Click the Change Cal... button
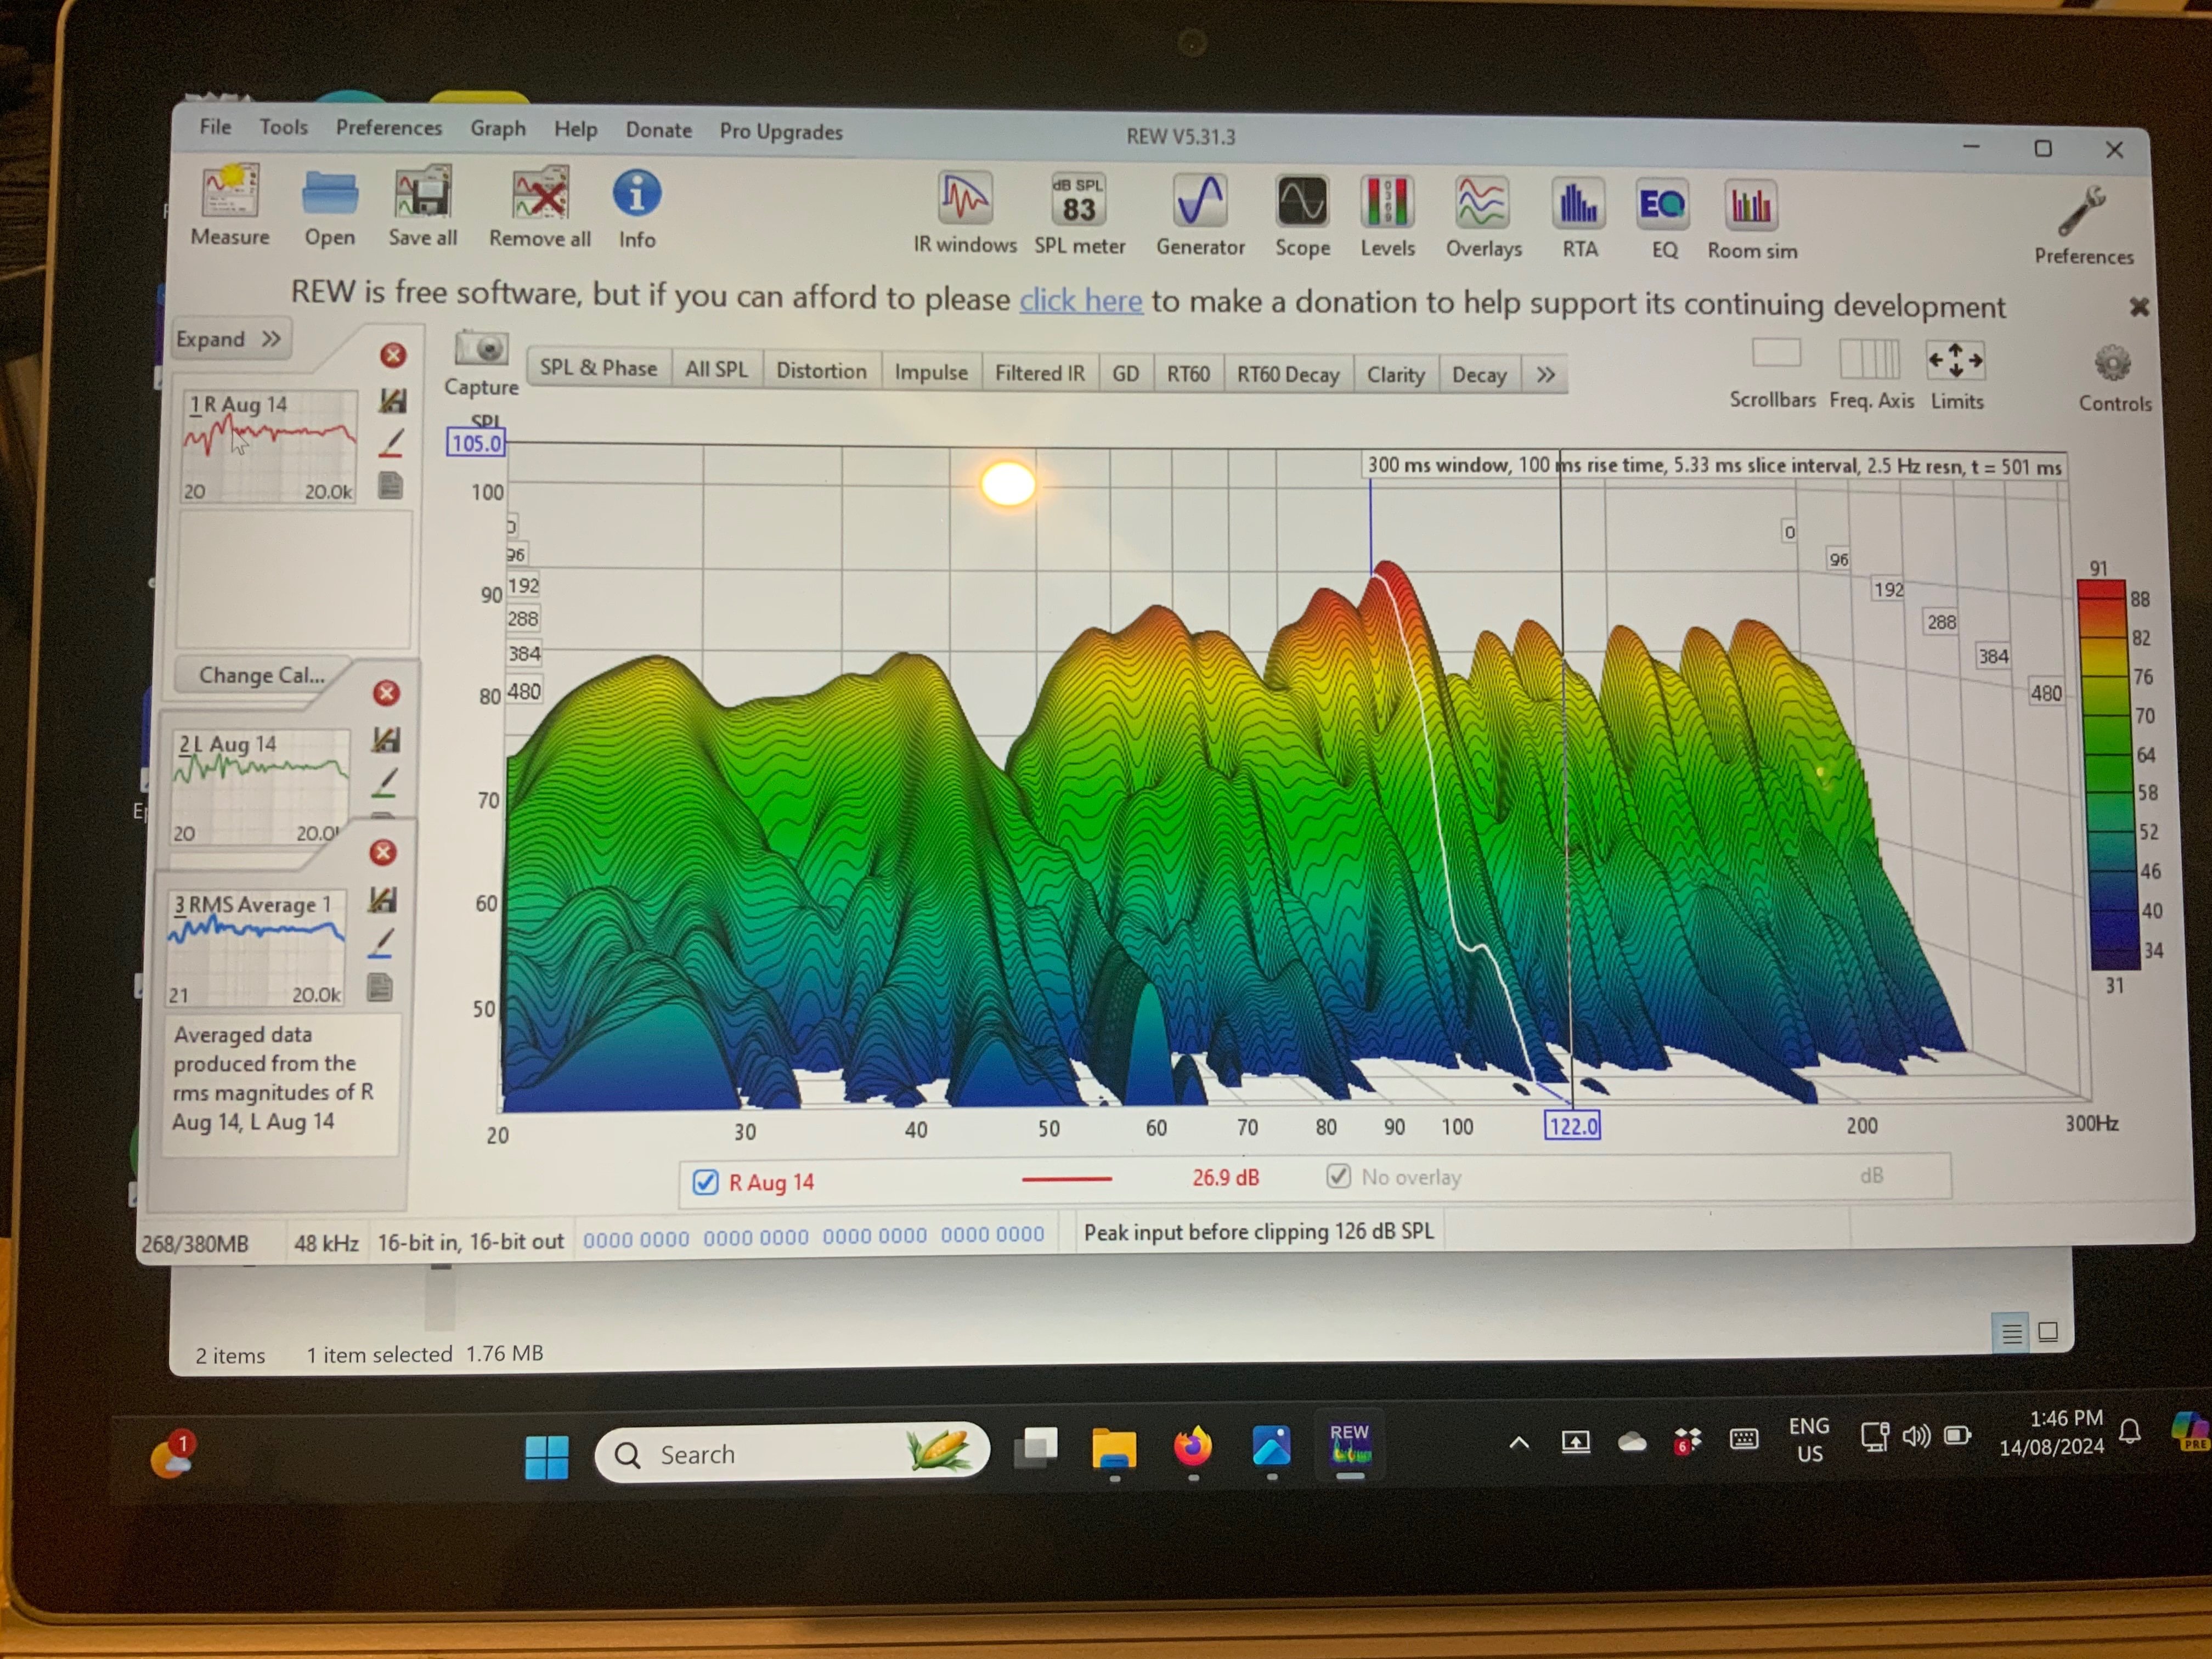The height and width of the screenshot is (1659, 2212). (261, 675)
